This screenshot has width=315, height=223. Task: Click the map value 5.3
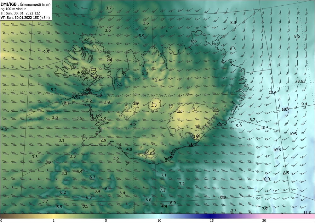tap(145, 74)
